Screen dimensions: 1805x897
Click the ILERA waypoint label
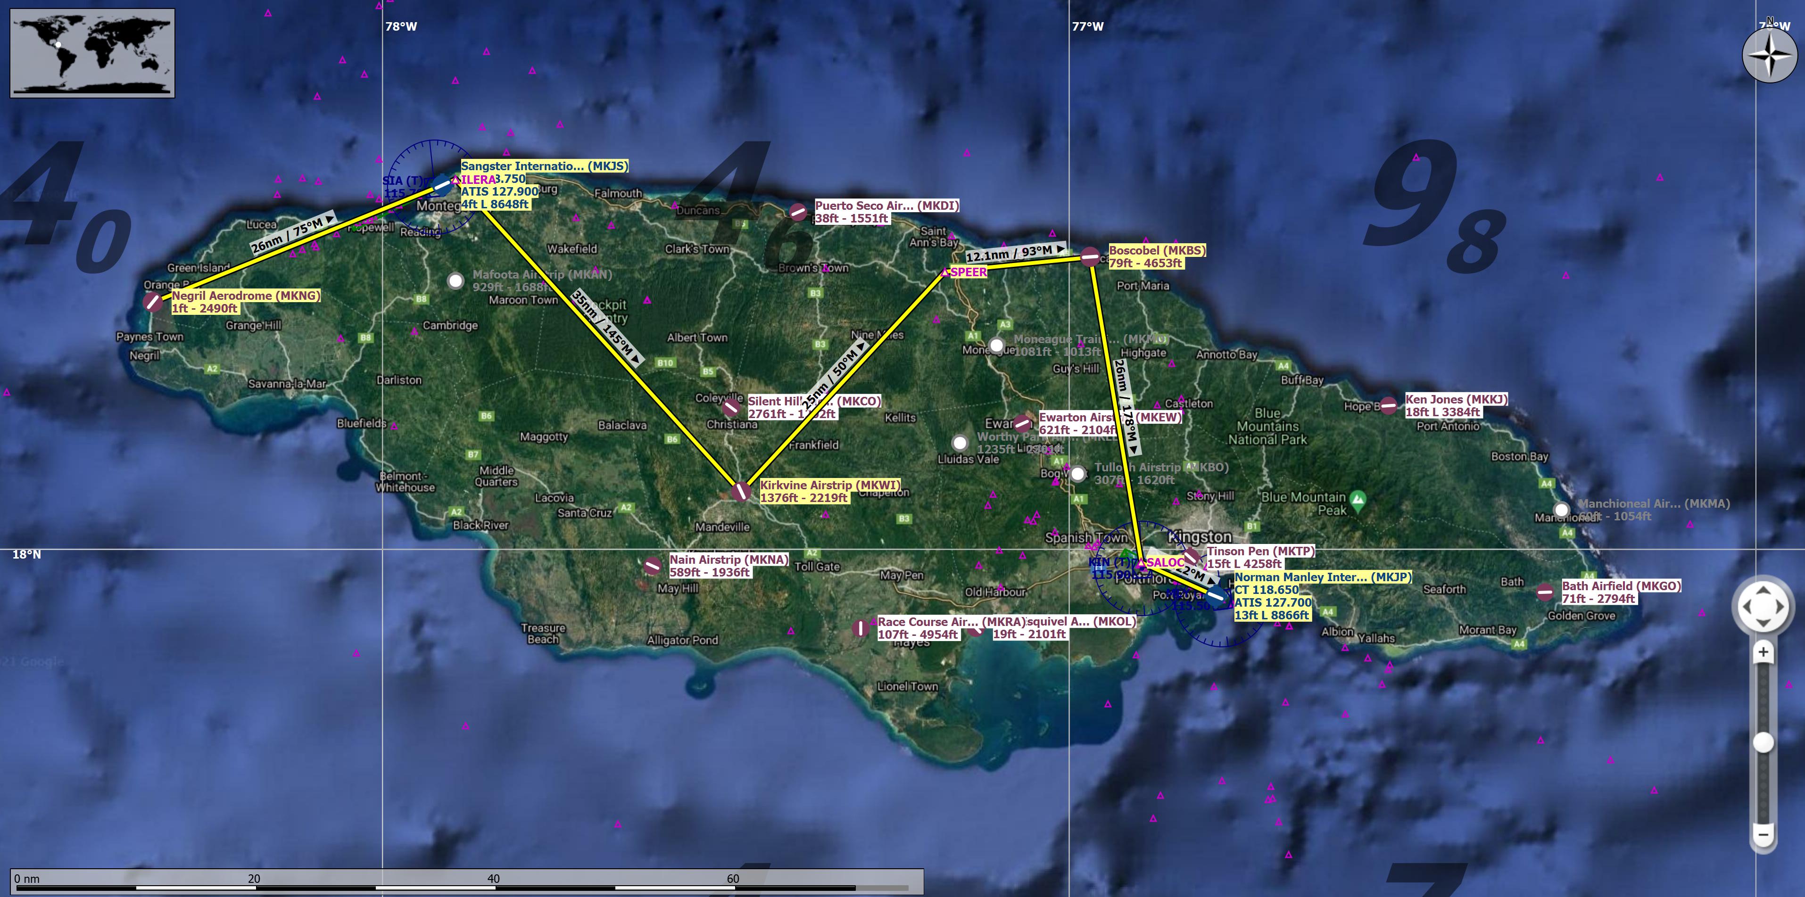pos(478,179)
